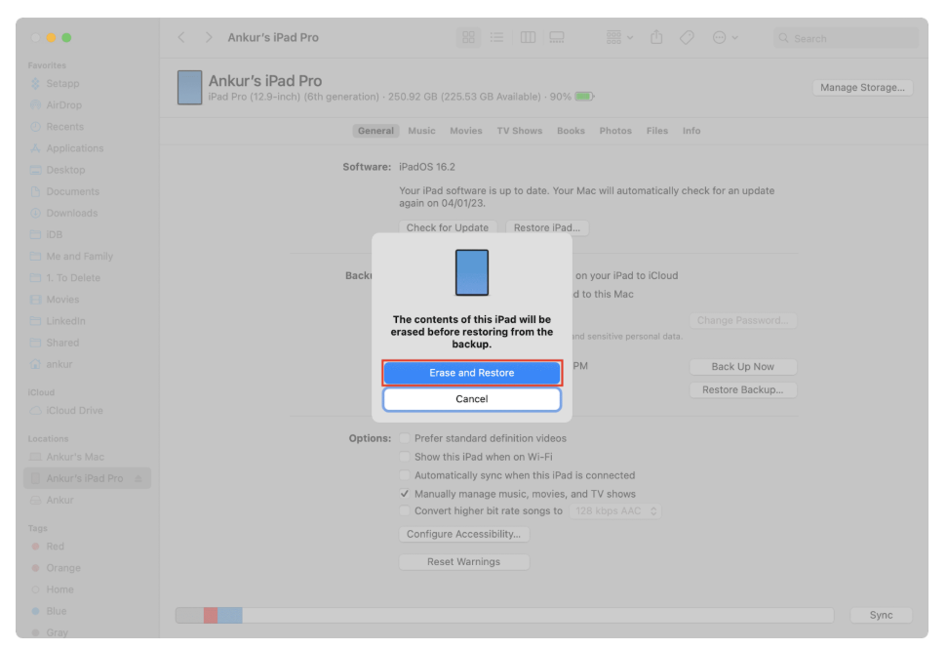Switch to column view icon
The height and width of the screenshot is (650, 948).
[528, 37]
